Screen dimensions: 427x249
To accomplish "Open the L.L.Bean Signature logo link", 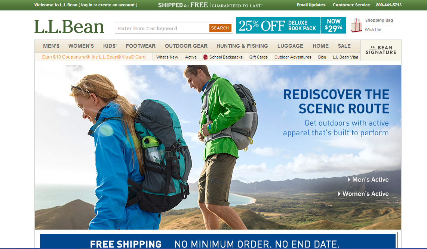I will coord(381,50).
